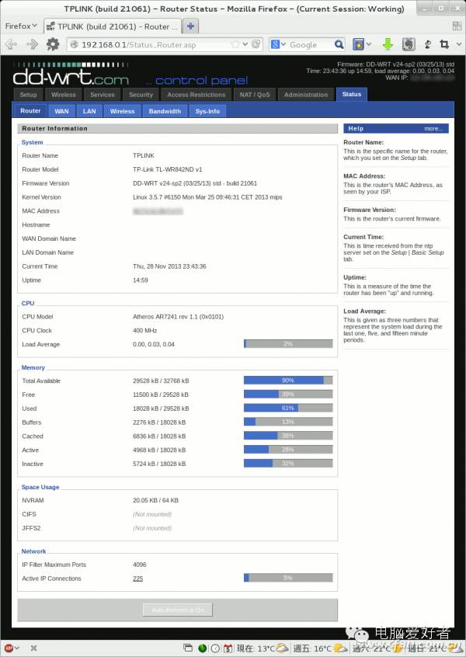
Task: Expand the URL bar history dropdown arrow
Action: point(245,44)
